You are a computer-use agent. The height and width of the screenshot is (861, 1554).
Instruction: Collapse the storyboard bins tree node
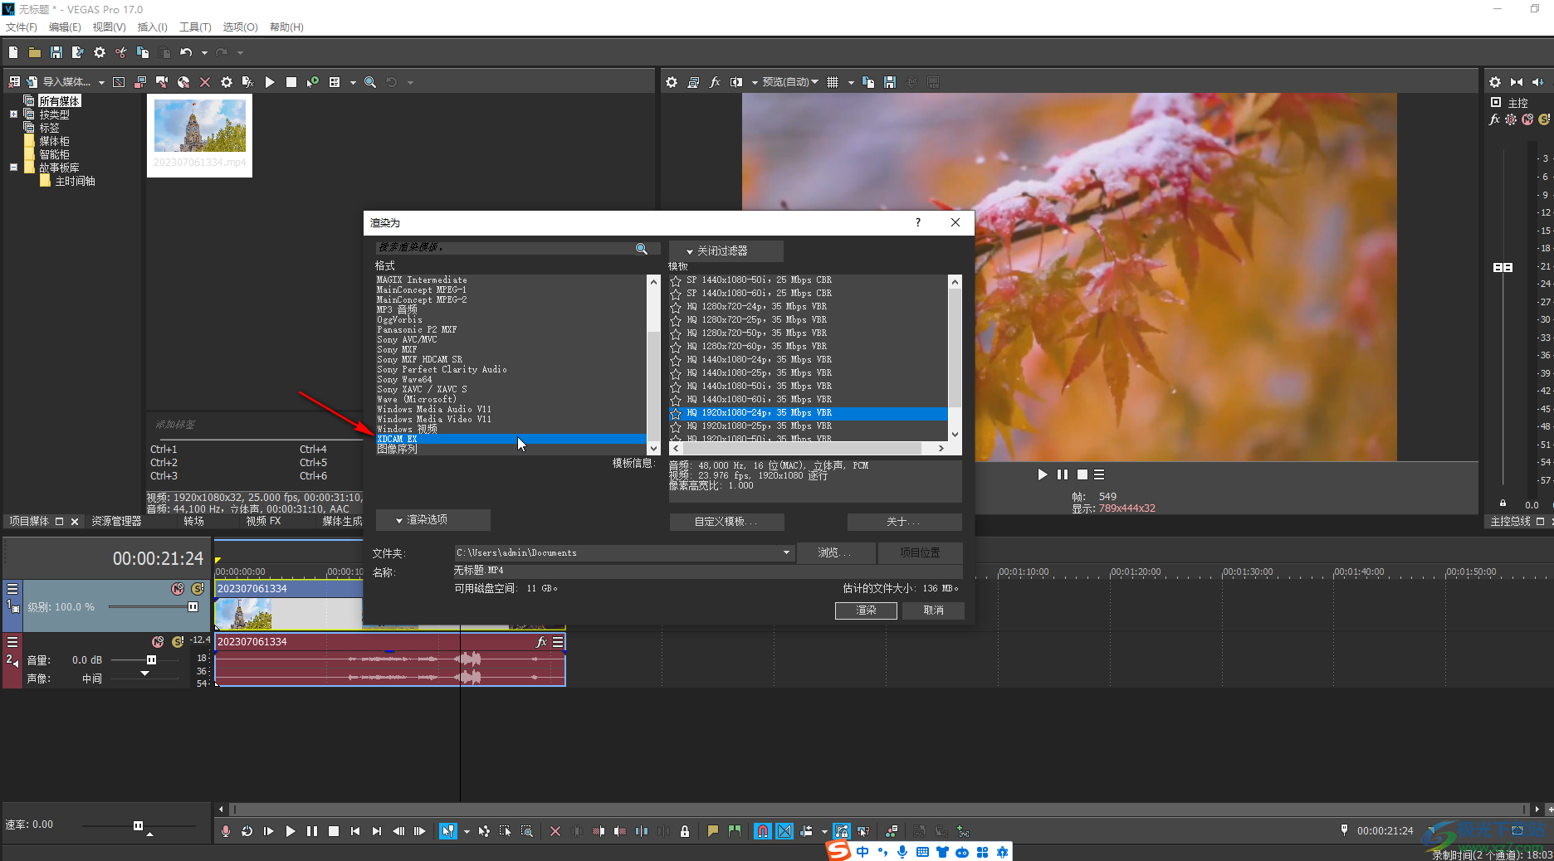coord(13,168)
